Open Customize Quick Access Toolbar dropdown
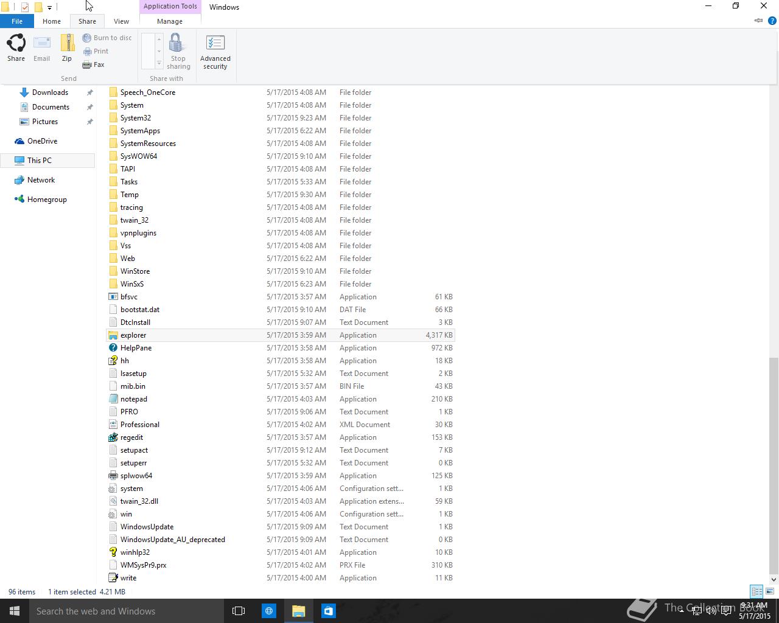Image resolution: width=779 pixels, height=623 pixels. [x=49, y=7]
